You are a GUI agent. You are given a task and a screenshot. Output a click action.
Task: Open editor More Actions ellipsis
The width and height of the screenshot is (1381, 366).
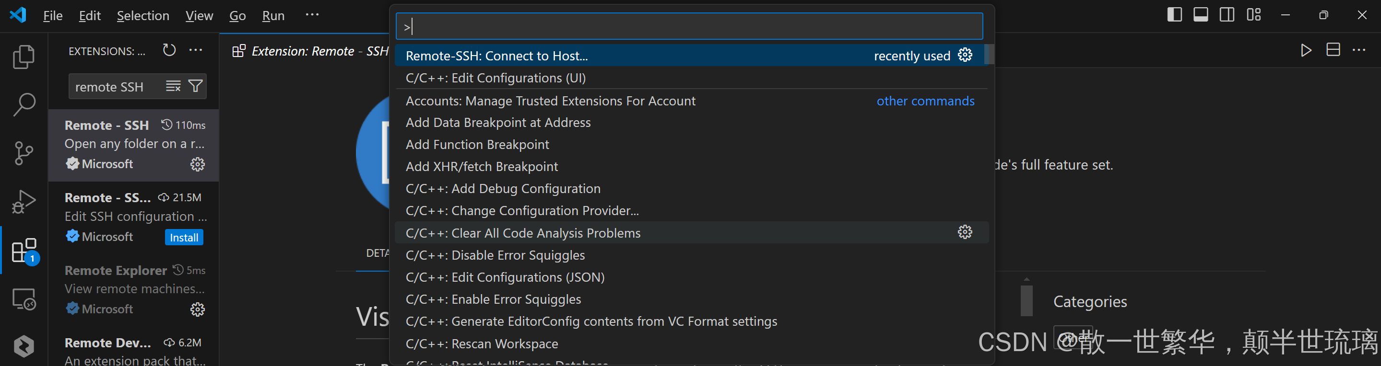click(1359, 50)
